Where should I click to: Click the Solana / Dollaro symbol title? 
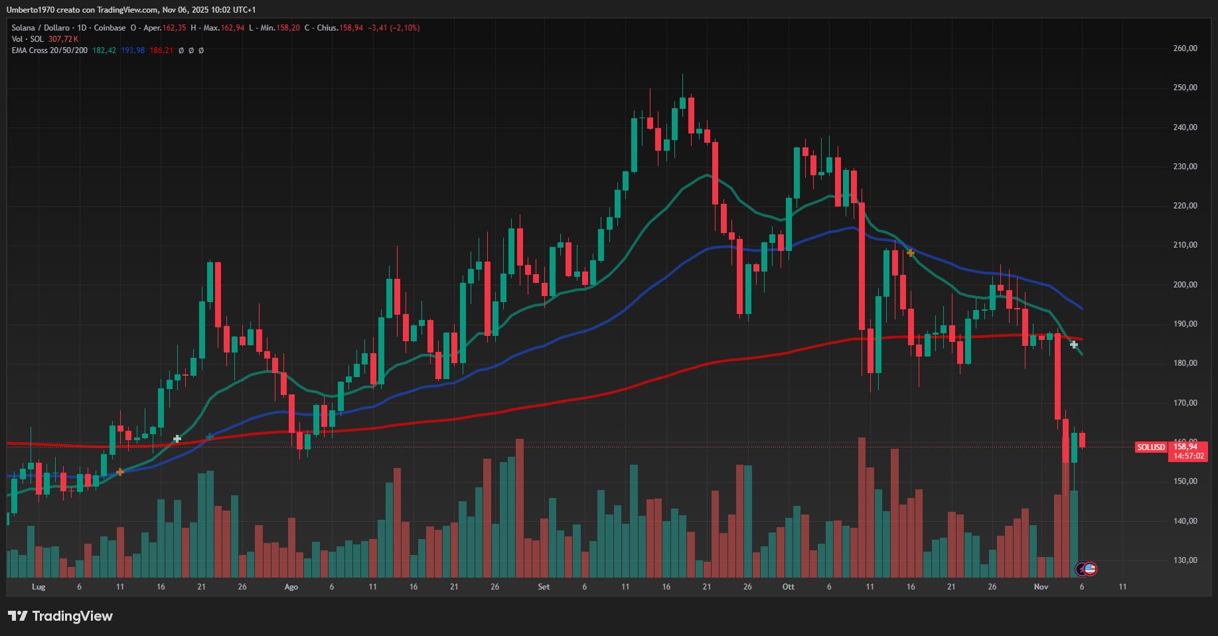tap(40, 28)
